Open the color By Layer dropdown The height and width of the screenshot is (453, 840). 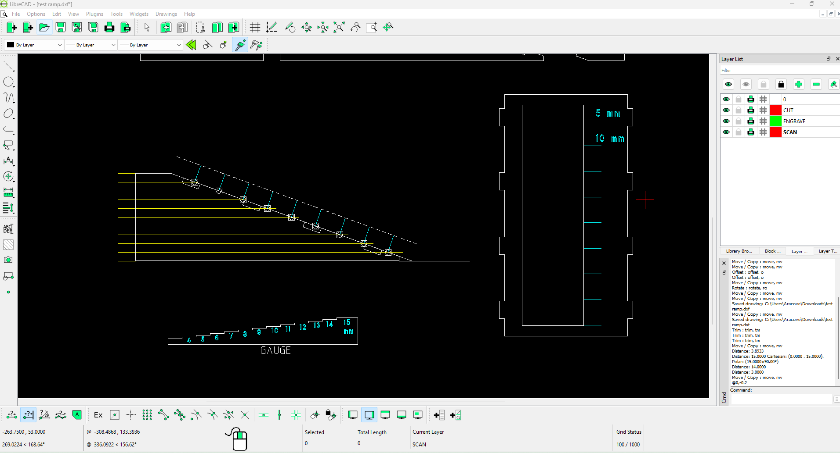[x=34, y=45]
